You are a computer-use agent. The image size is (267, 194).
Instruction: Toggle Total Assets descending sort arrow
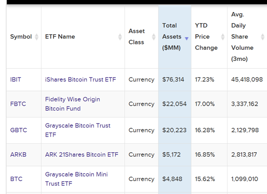187,39
